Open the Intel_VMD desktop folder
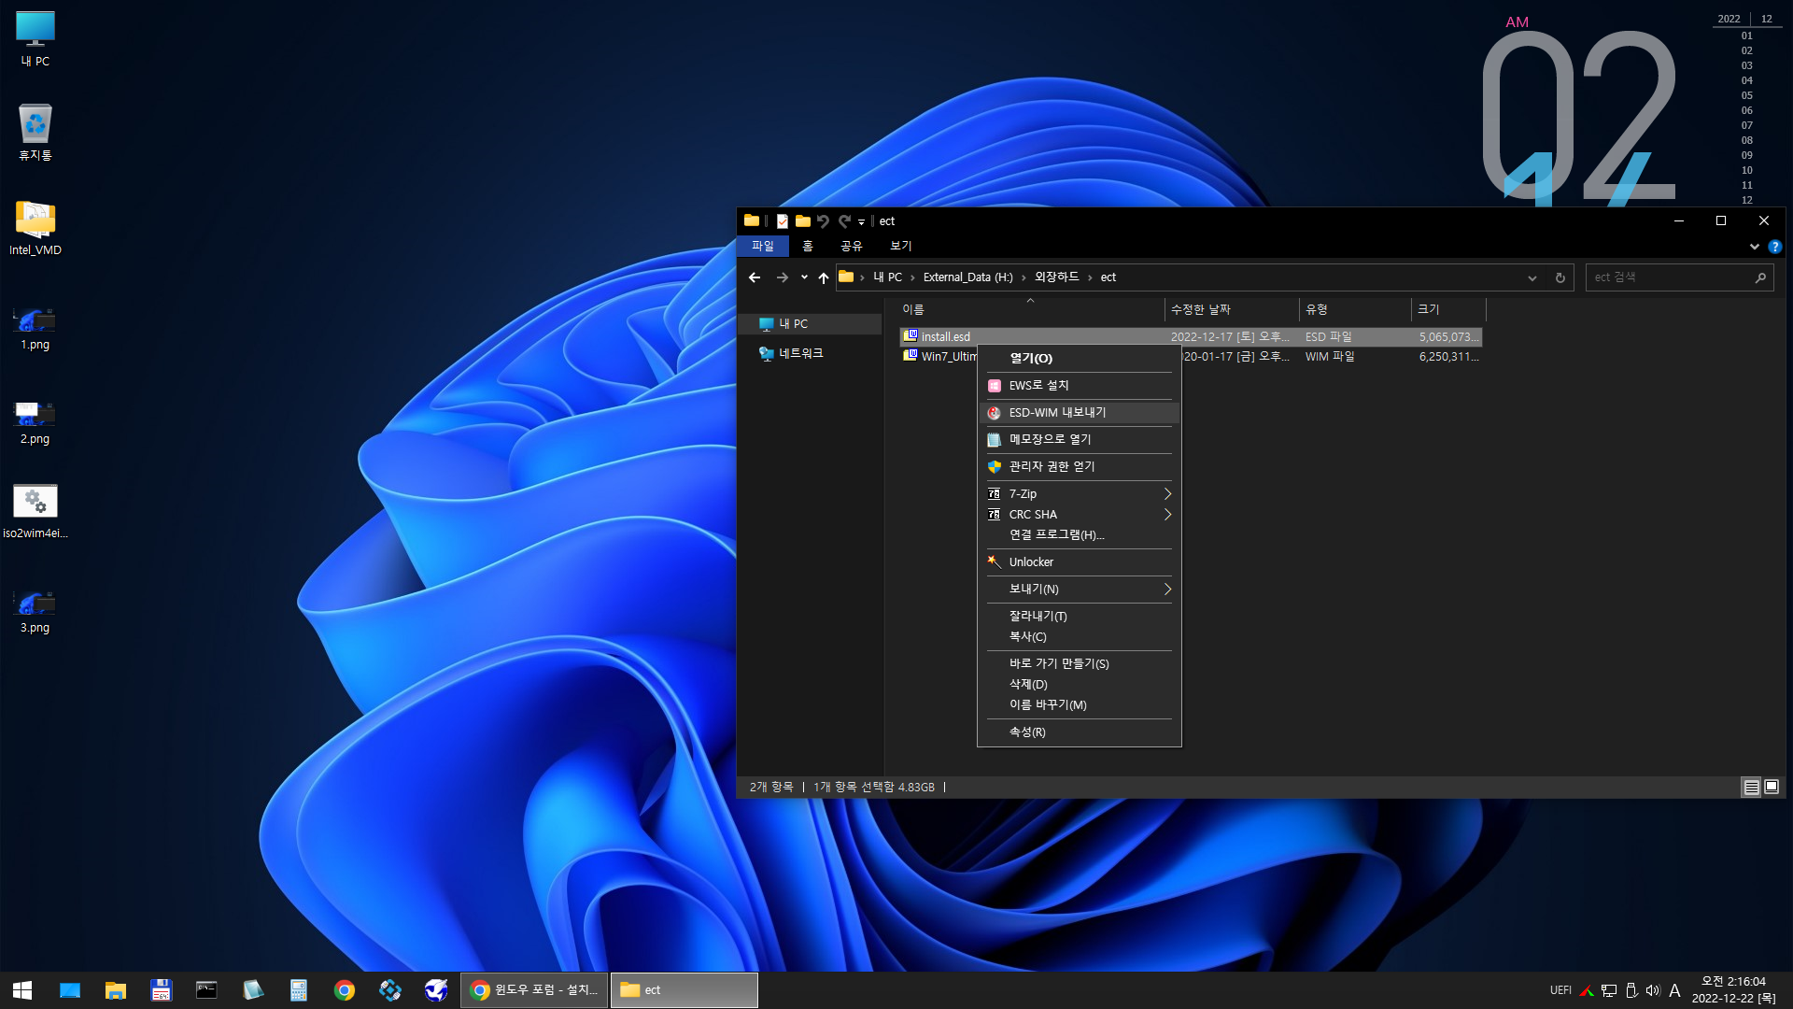 [35, 228]
